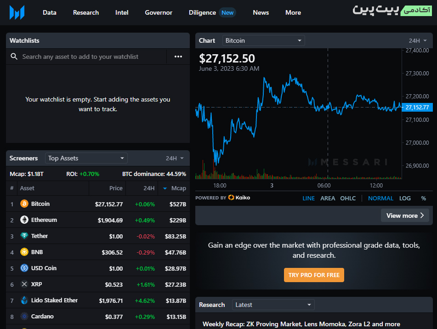This screenshot has width=437, height=329.
Task: Open the watchlist three-dots options menu
Action: tap(178, 57)
